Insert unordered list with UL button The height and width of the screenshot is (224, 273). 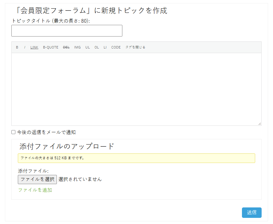pyautogui.click(x=88, y=47)
